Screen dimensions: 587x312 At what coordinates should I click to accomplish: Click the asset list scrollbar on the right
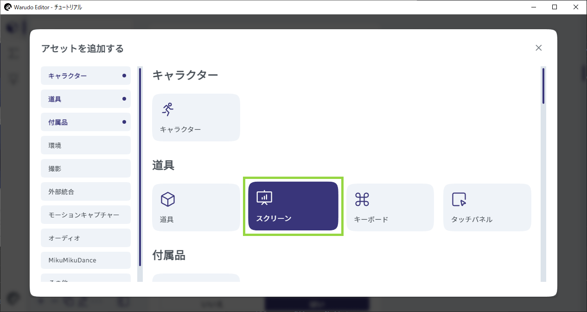[x=543, y=86]
